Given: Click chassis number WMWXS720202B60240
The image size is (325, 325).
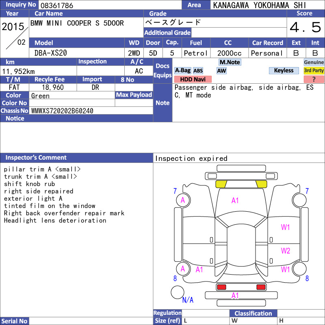Looking at the screenshot, I should click(62, 111).
